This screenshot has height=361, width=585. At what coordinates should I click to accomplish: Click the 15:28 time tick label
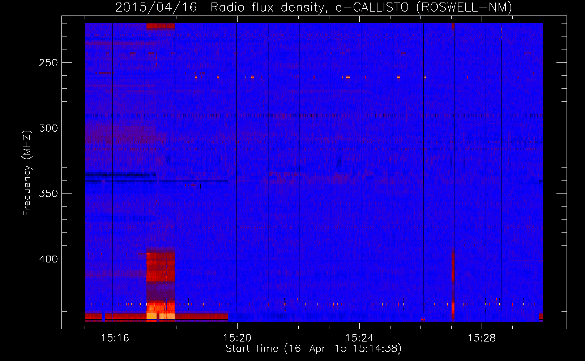(x=482, y=338)
